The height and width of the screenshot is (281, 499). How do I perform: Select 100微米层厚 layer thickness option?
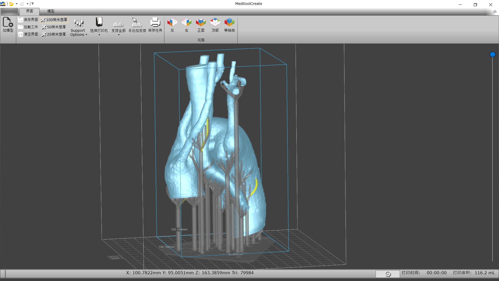(x=54, y=20)
